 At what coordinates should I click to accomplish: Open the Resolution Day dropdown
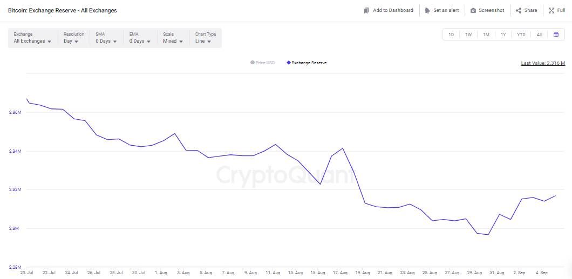(x=71, y=41)
